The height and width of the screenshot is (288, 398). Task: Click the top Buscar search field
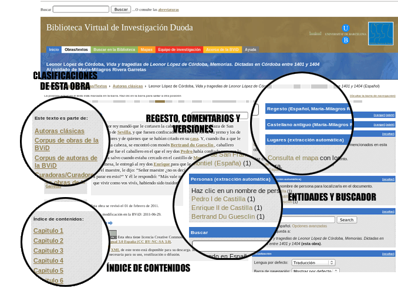(81, 9)
